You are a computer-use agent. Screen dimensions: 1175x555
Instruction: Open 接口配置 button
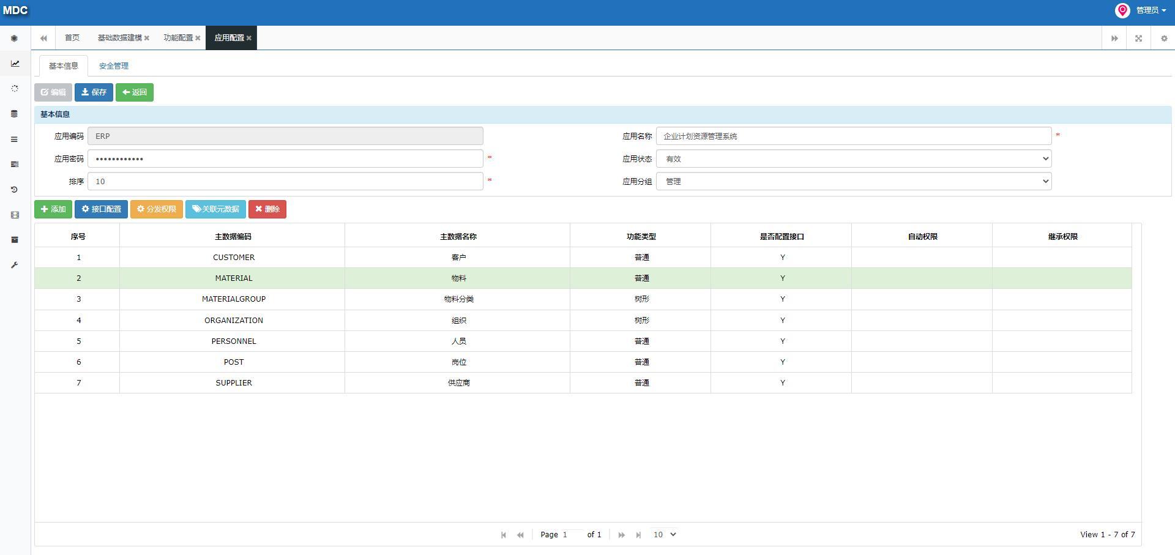tap(101, 209)
